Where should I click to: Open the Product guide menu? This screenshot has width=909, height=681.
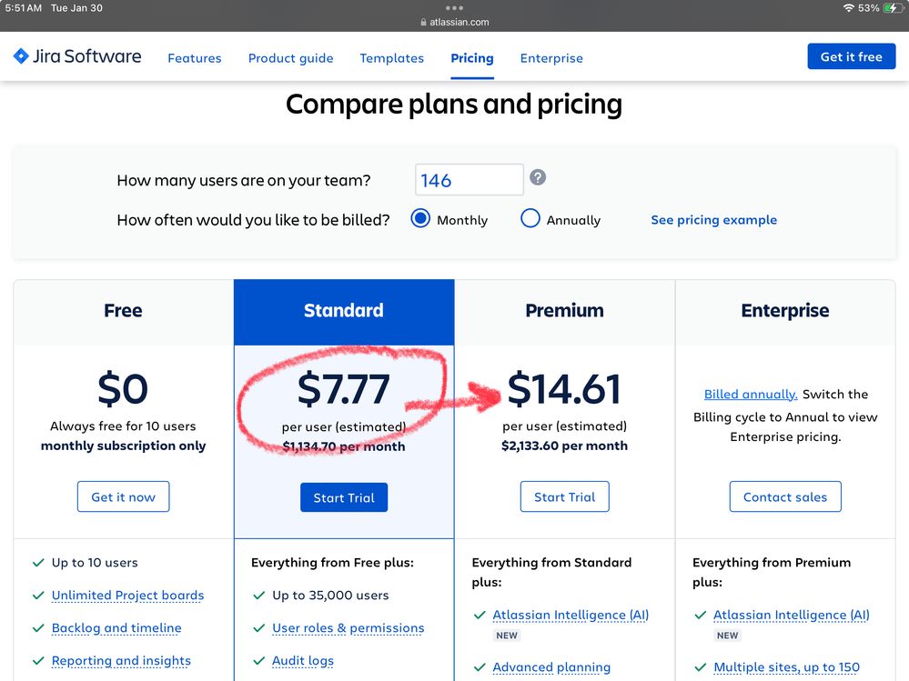[290, 58]
